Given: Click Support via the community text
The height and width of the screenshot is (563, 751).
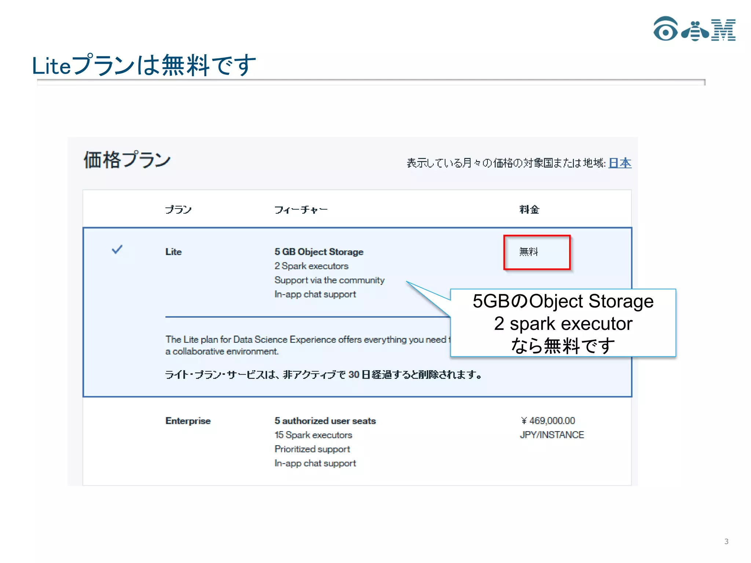Looking at the screenshot, I should (329, 280).
